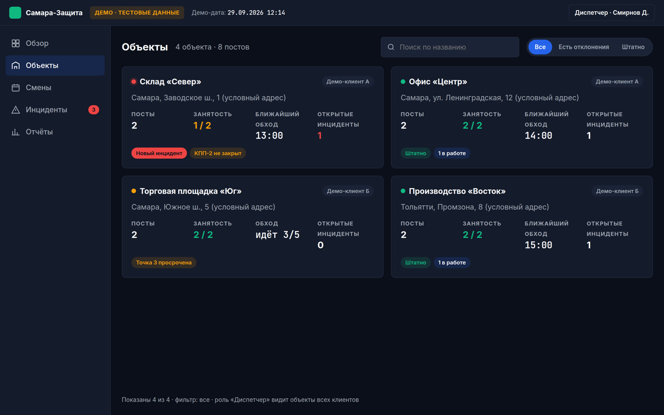Viewport: 664px width, 415px height.
Task: Click the 13:00 ближайший обход time
Action: (269, 136)
